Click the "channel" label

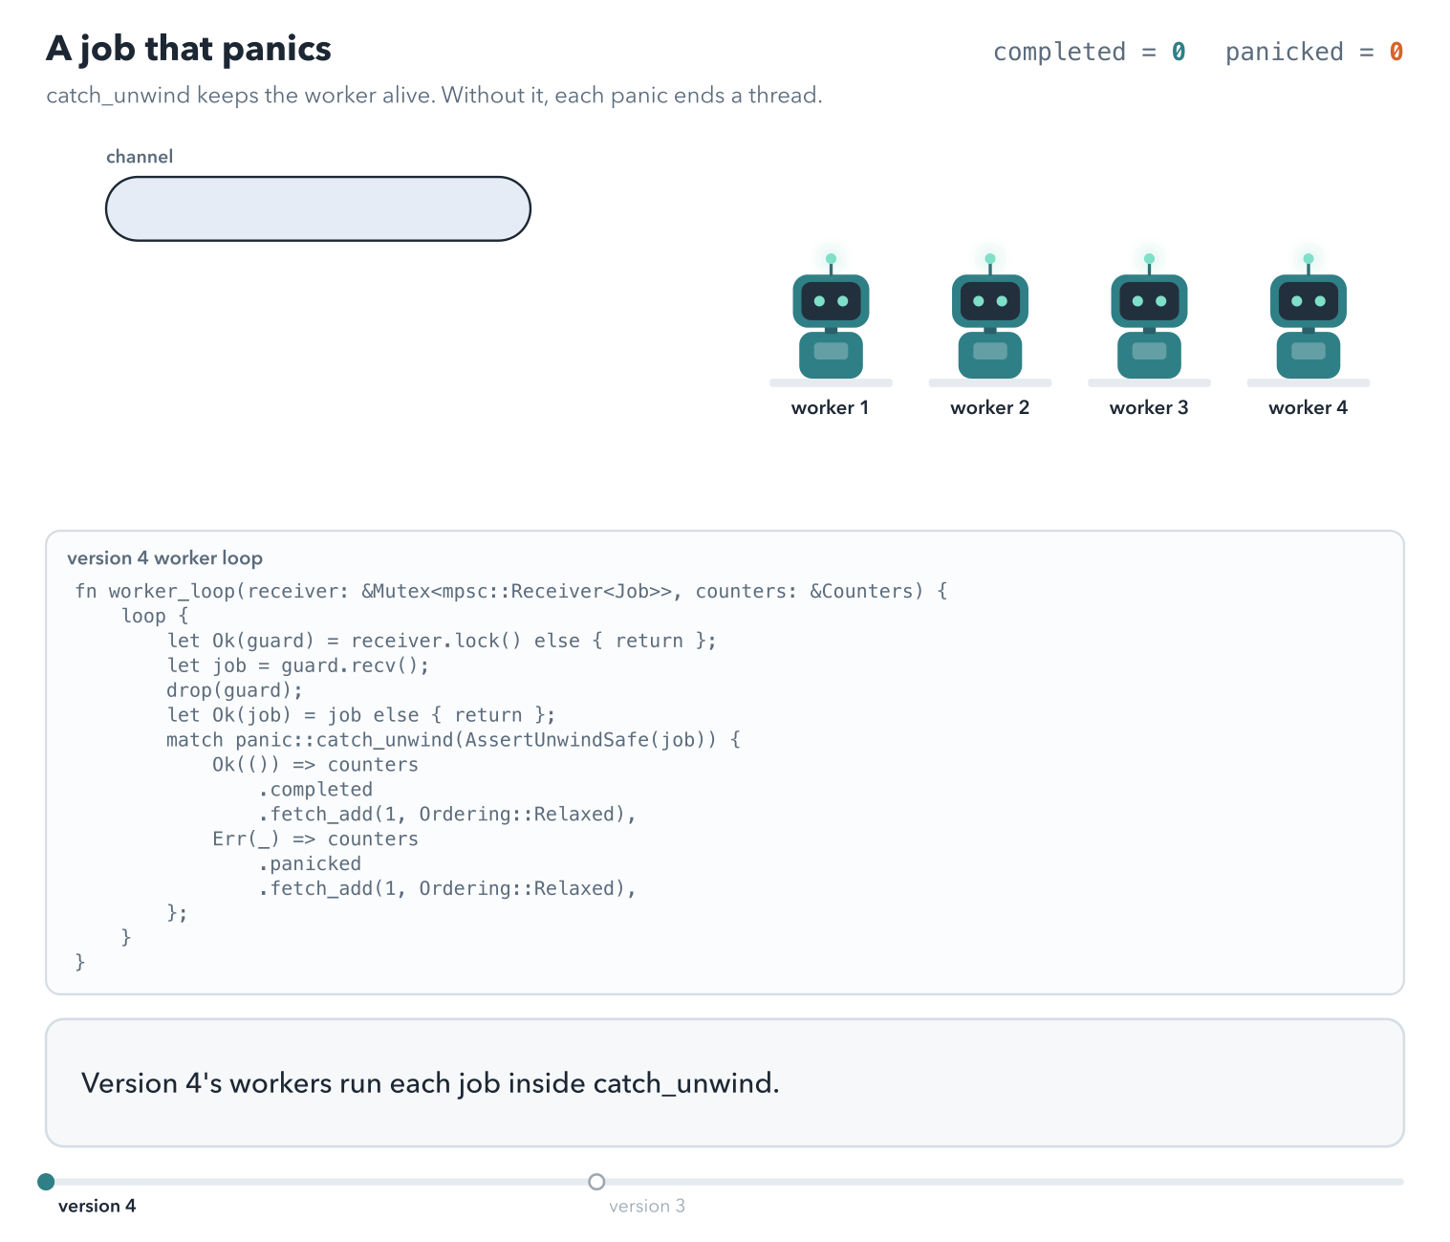click(140, 157)
